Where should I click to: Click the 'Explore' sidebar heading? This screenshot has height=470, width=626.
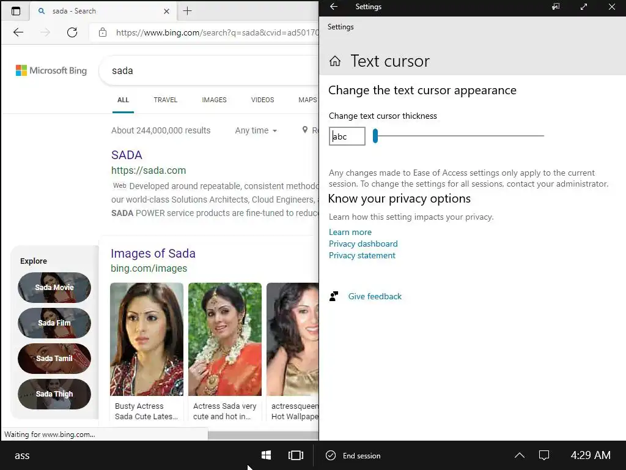(34, 261)
